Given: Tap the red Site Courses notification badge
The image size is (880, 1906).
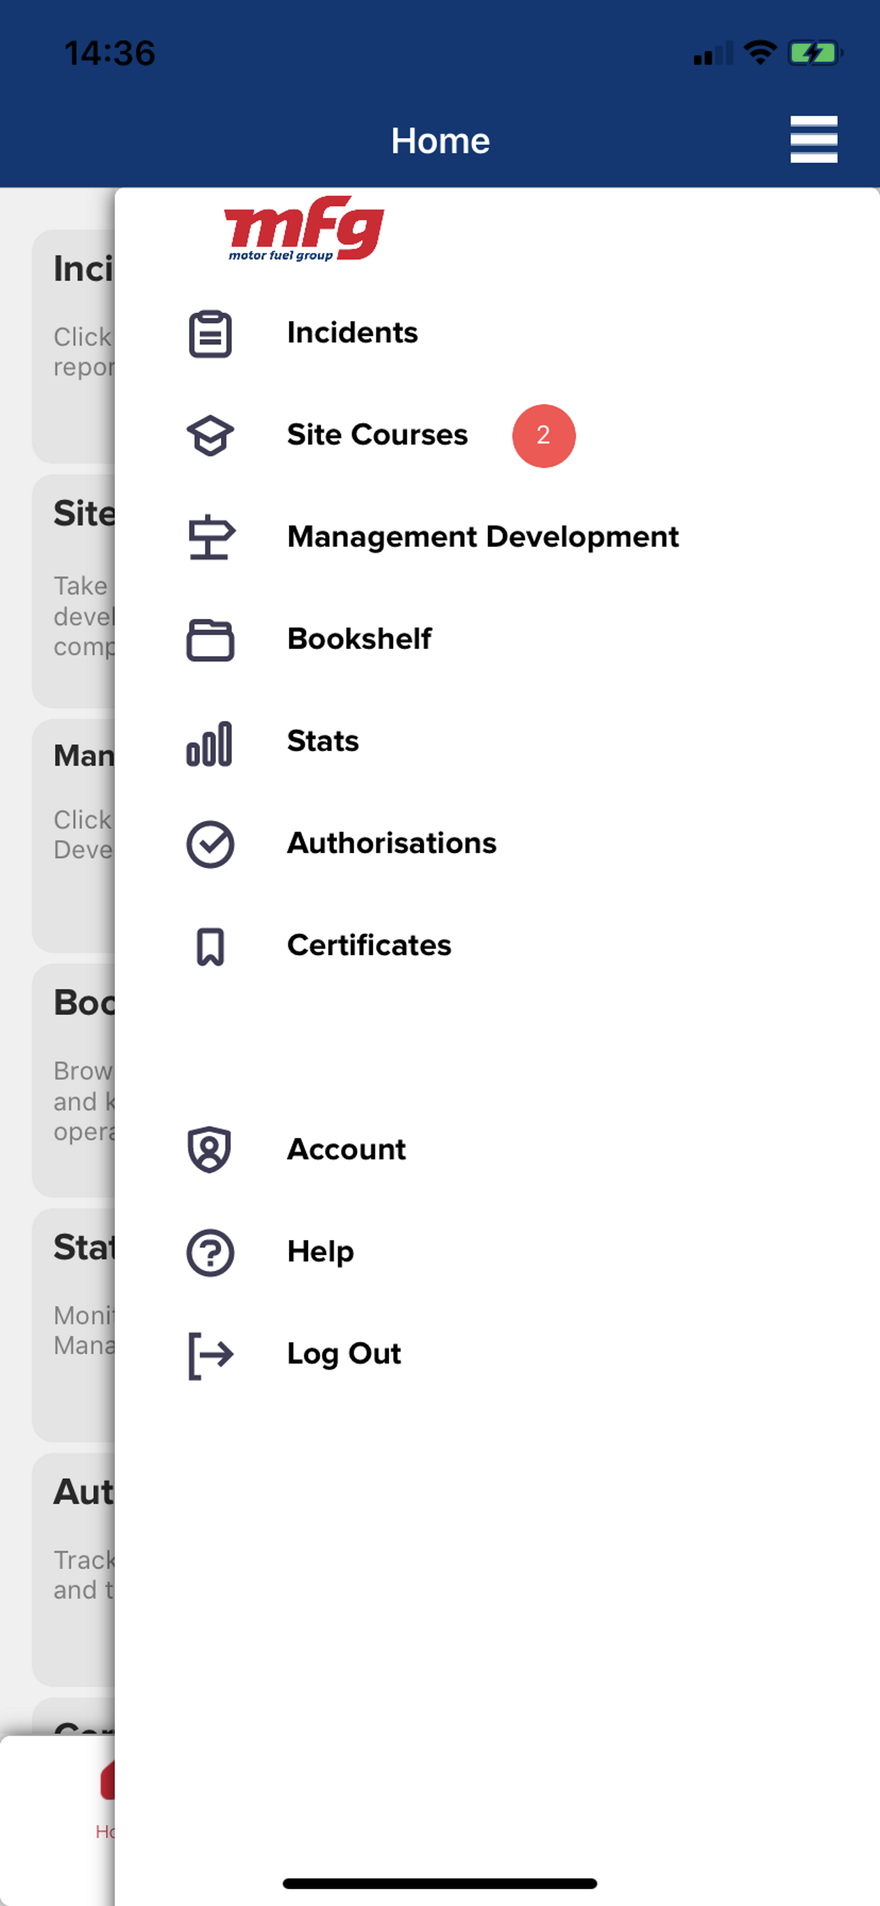Looking at the screenshot, I should pos(543,436).
